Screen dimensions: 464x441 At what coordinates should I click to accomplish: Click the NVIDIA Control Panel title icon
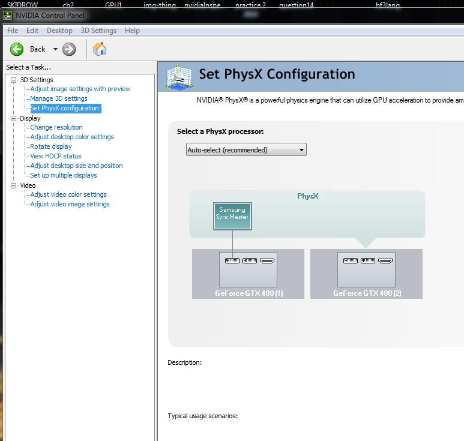point(7,16)
